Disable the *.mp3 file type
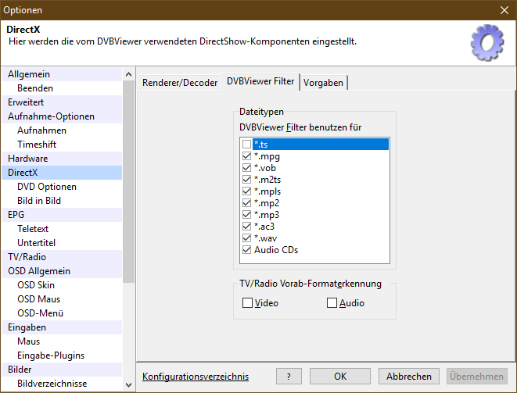This screenshot has height=393, width=517. 246,214
